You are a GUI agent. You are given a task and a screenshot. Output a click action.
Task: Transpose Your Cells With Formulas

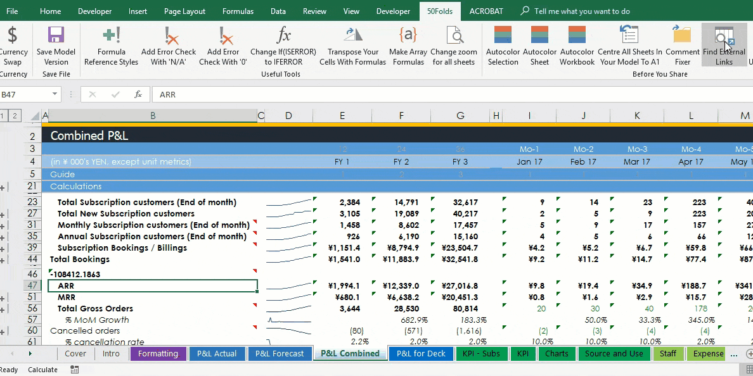click(353, 46)
